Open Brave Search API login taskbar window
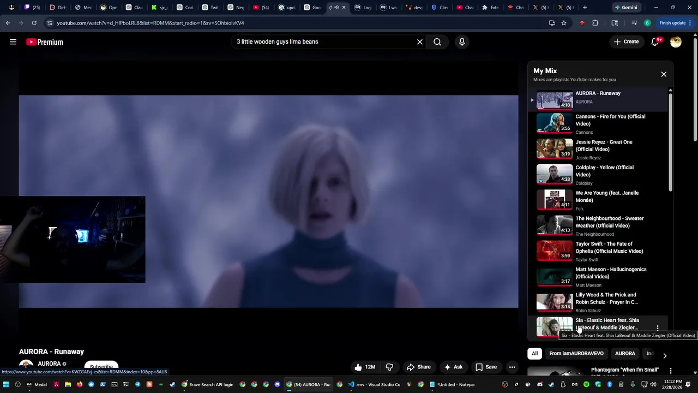698x393 pixels. pos(207,384)
